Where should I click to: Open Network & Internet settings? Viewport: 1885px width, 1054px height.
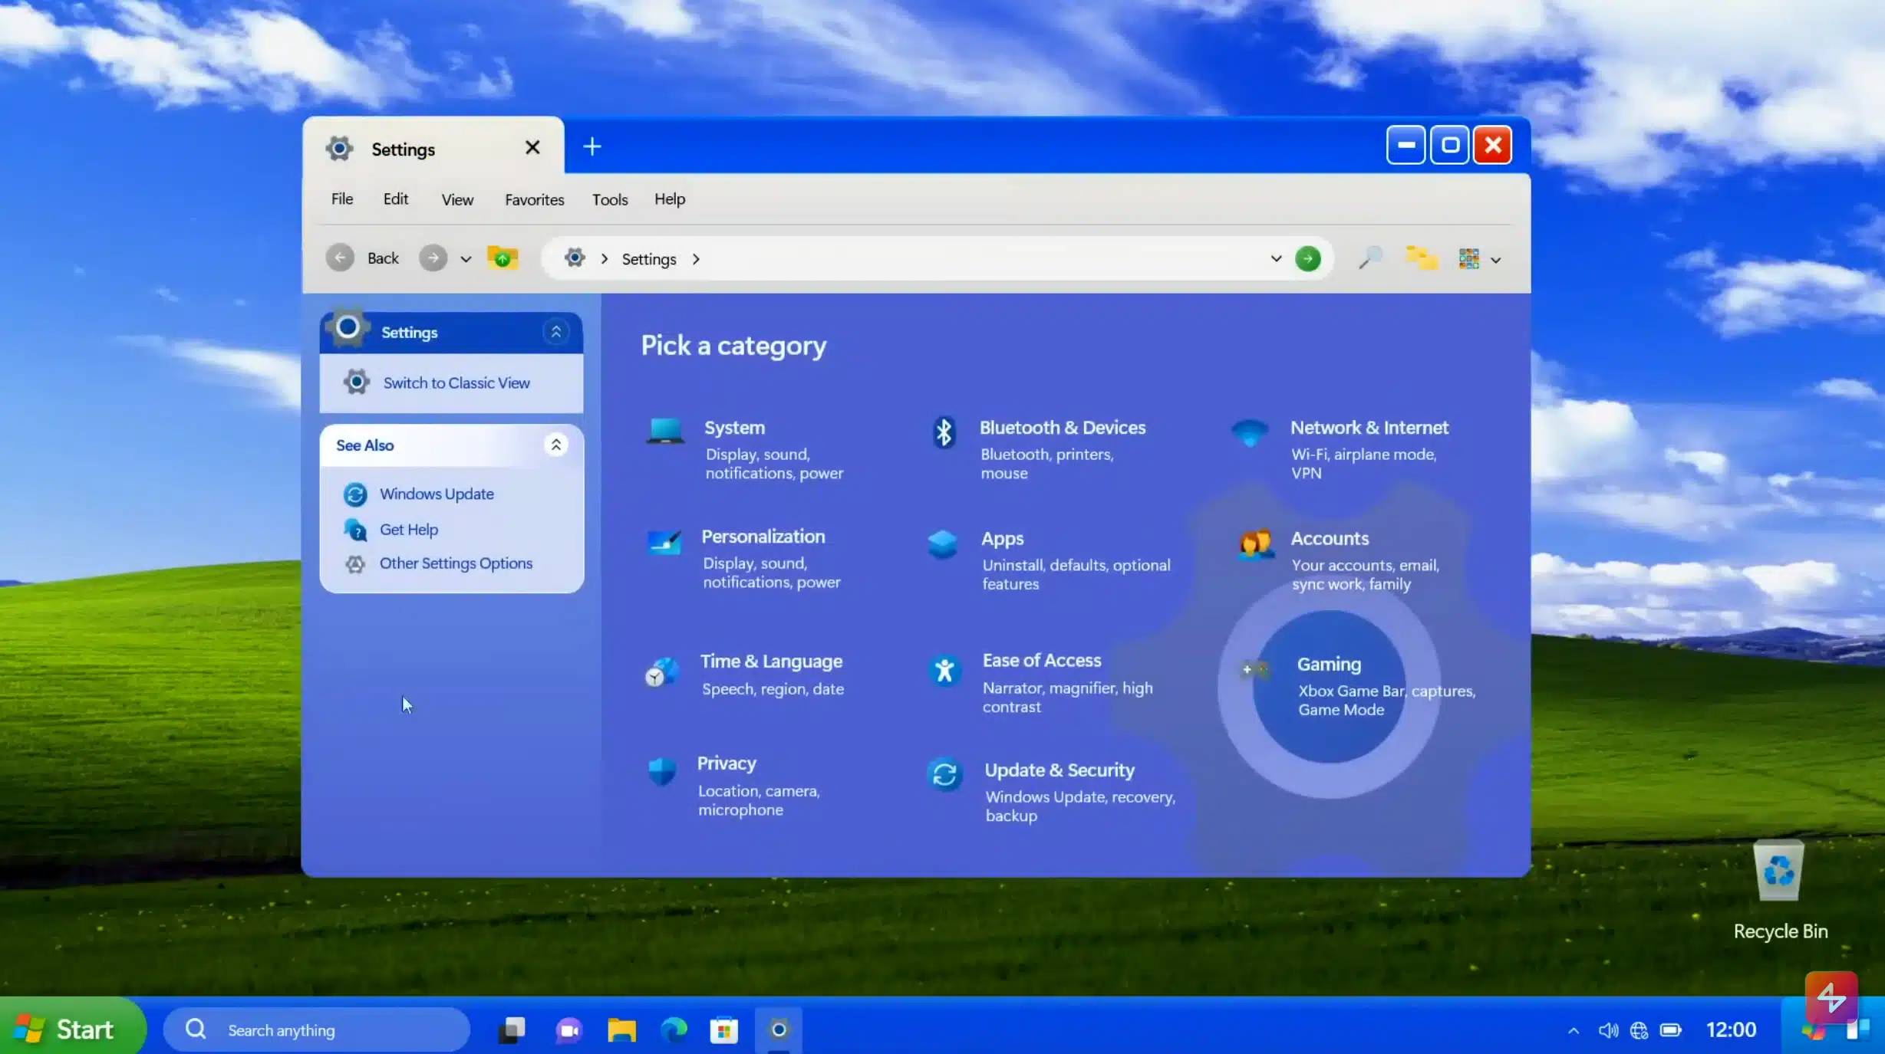tap(1369, 446)
